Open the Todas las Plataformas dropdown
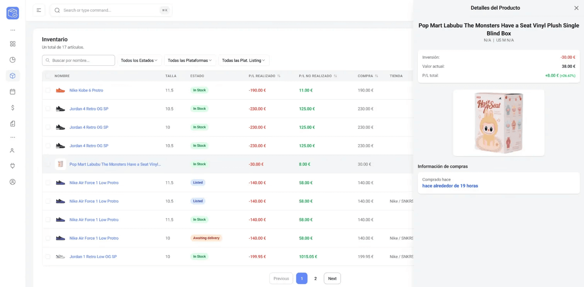 190,60
